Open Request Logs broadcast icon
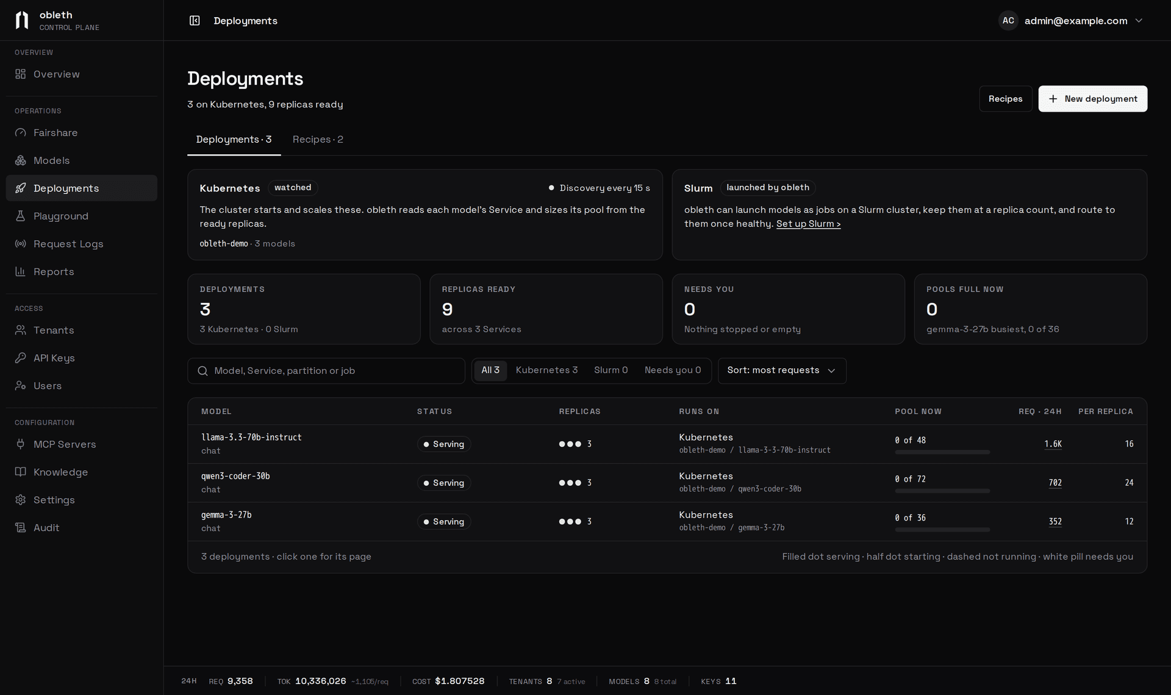The width and height of the screenshot is (1171, 695). pyautogui.click(x=21, y=244)
